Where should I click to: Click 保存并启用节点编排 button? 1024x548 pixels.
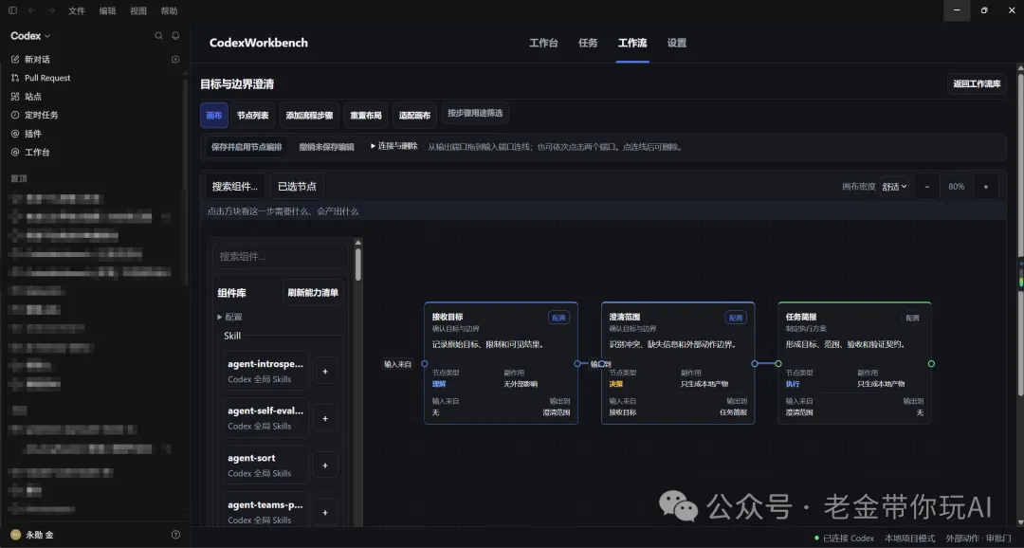tap(247, 147)
